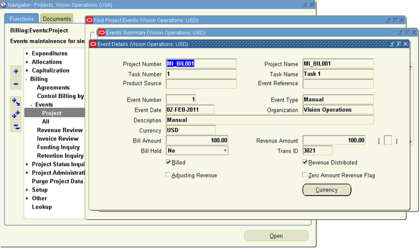
Task: Click the Oracle icon in Events Summary title bar
Action: point(102,32)
